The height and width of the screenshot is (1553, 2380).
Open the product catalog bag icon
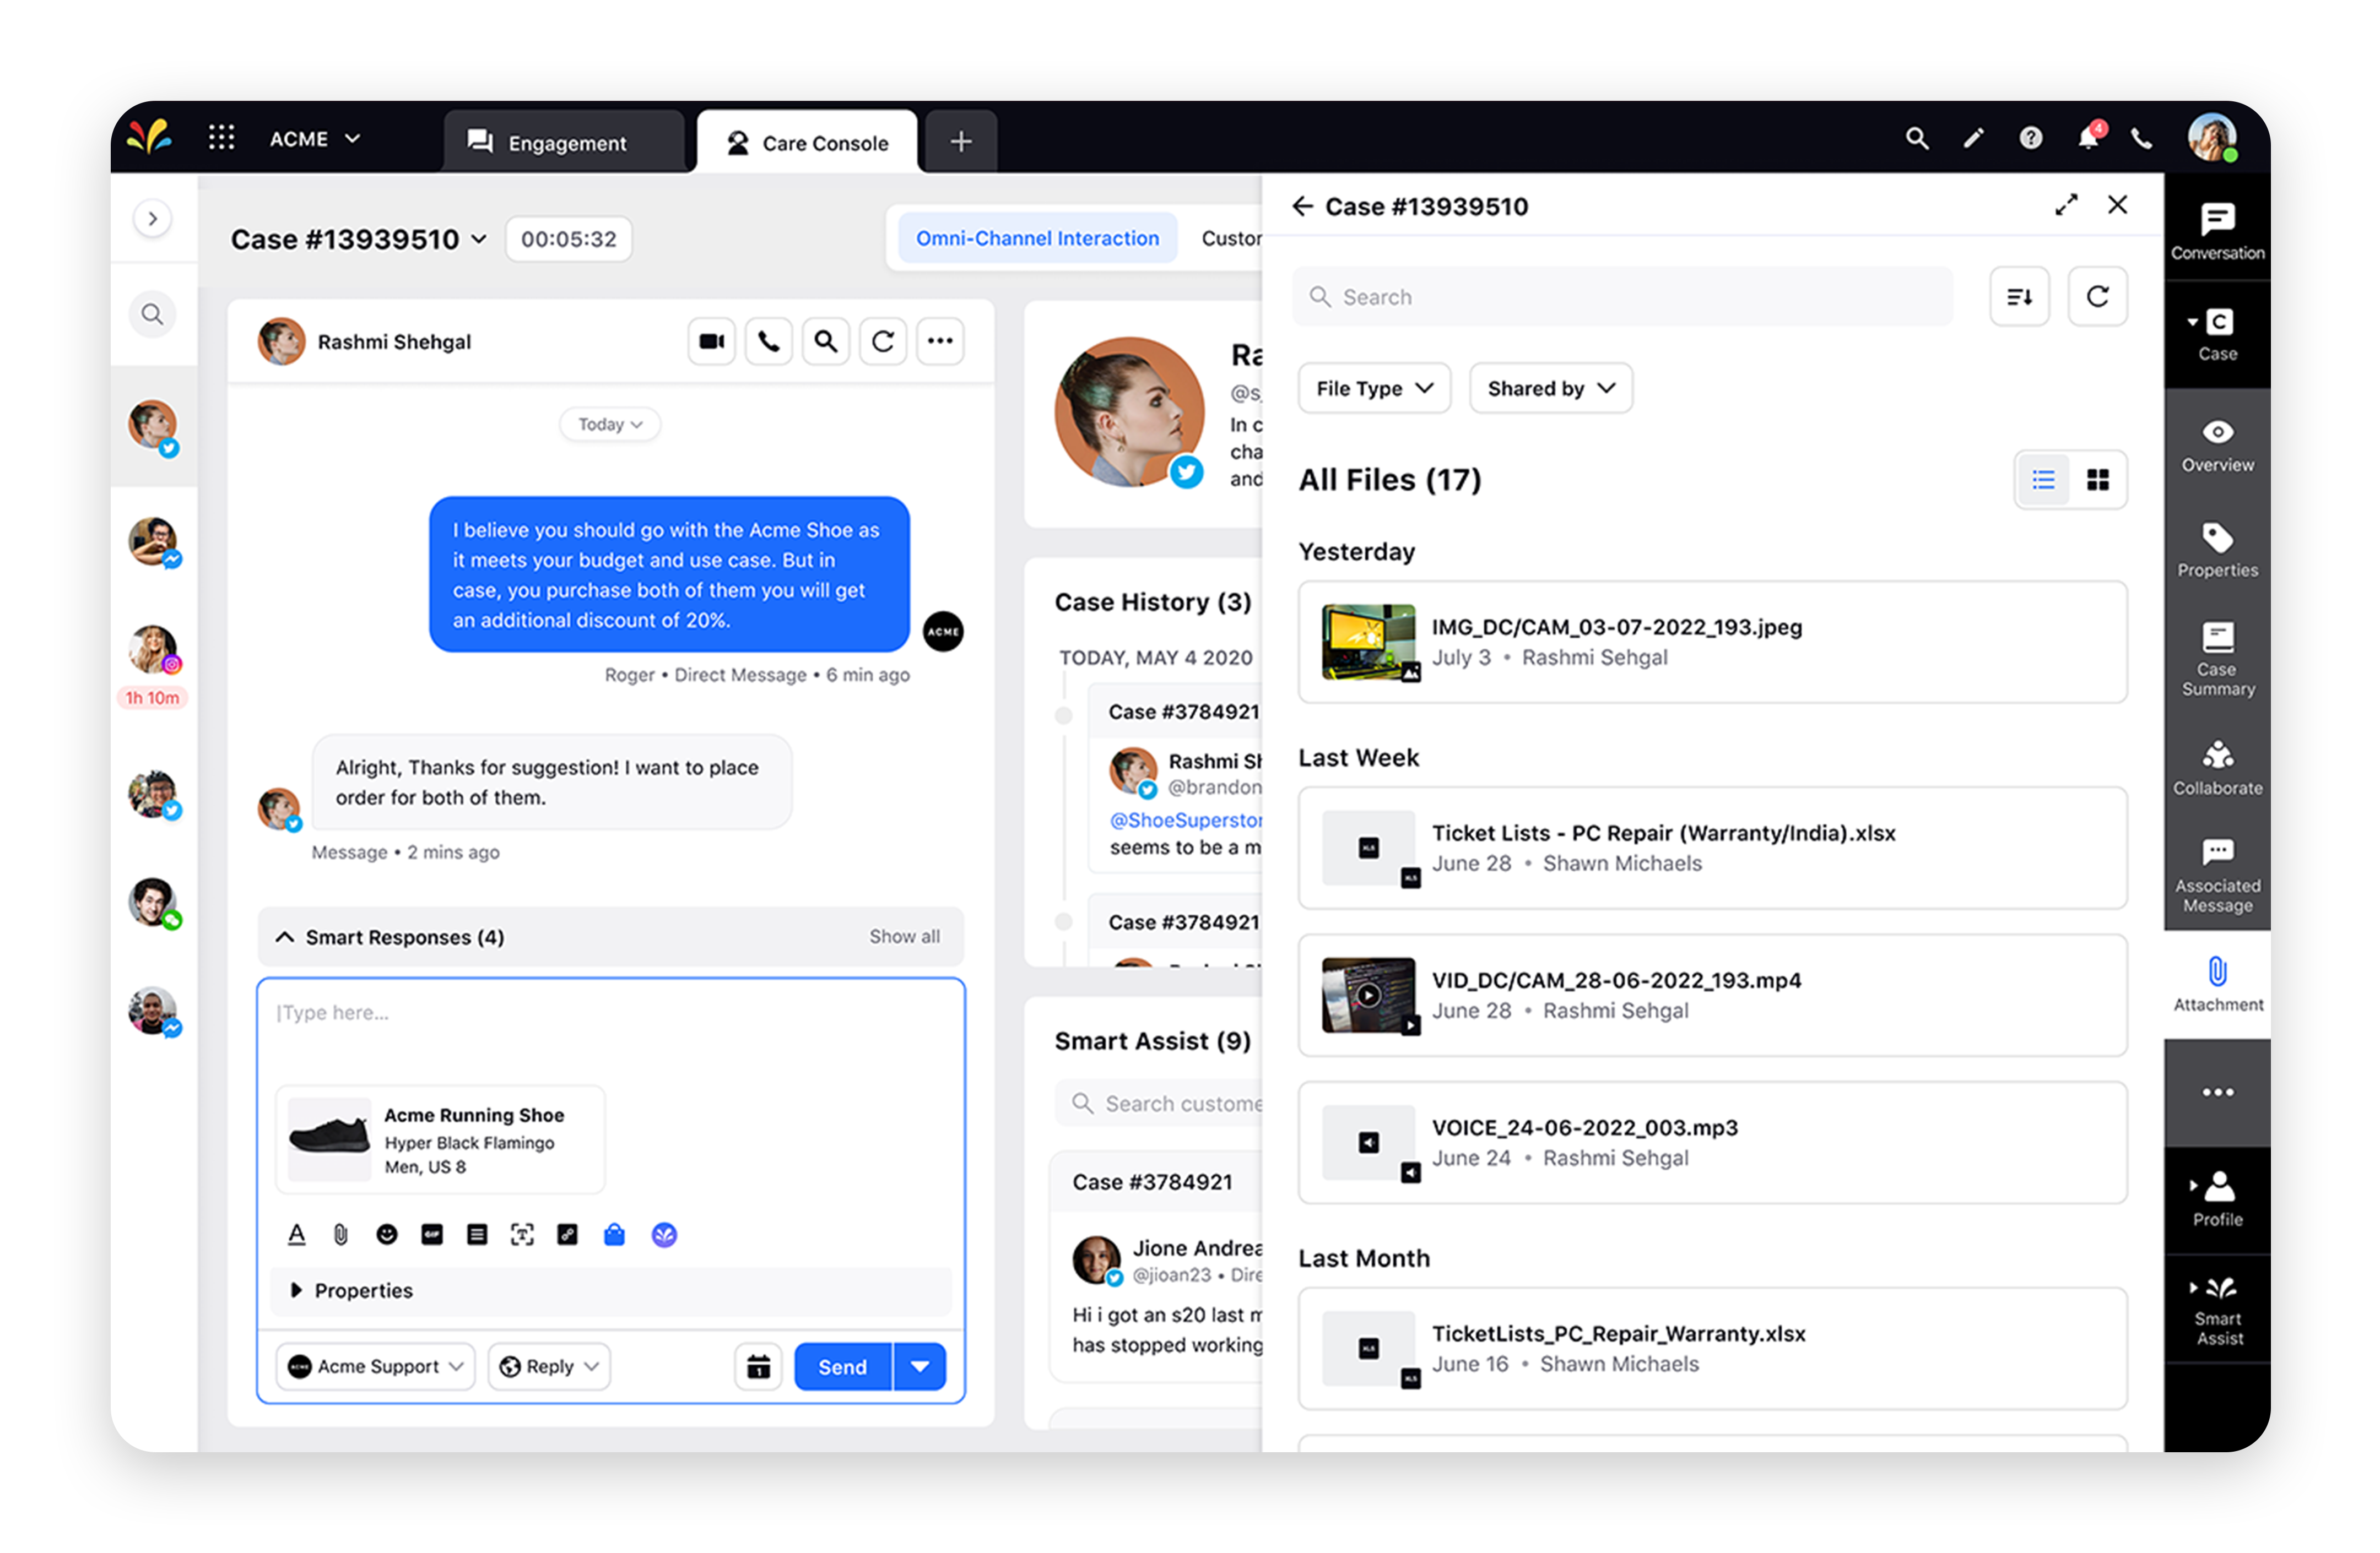tap(614, 1234)
